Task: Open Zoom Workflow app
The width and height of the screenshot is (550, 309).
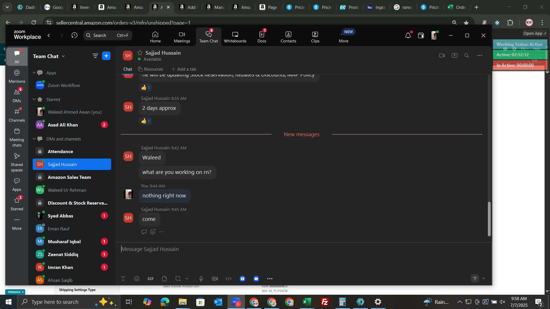Action: 72,85
